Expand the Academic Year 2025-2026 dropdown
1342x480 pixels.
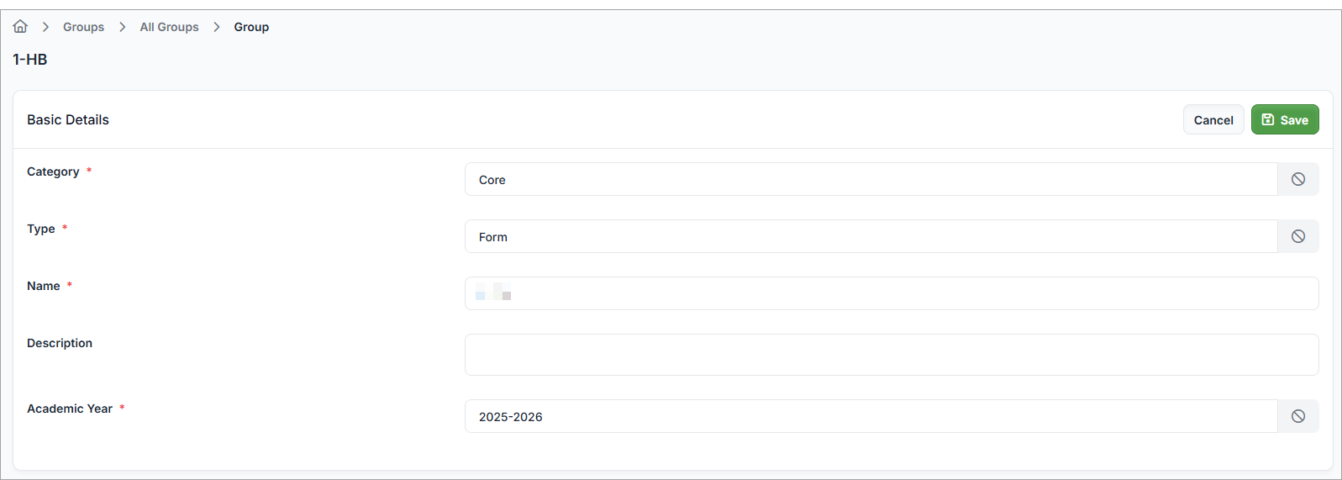pos(870,416)
